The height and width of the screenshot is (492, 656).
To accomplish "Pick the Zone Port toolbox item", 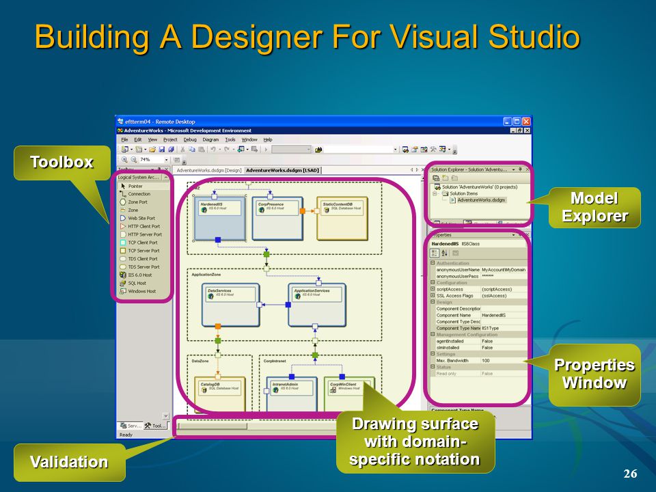I will [143, 202].
